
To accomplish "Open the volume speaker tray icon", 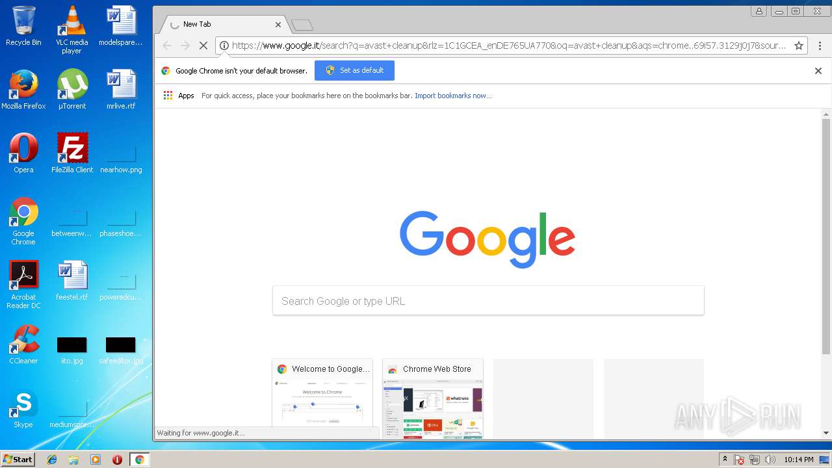I will [x=770, y=460].
